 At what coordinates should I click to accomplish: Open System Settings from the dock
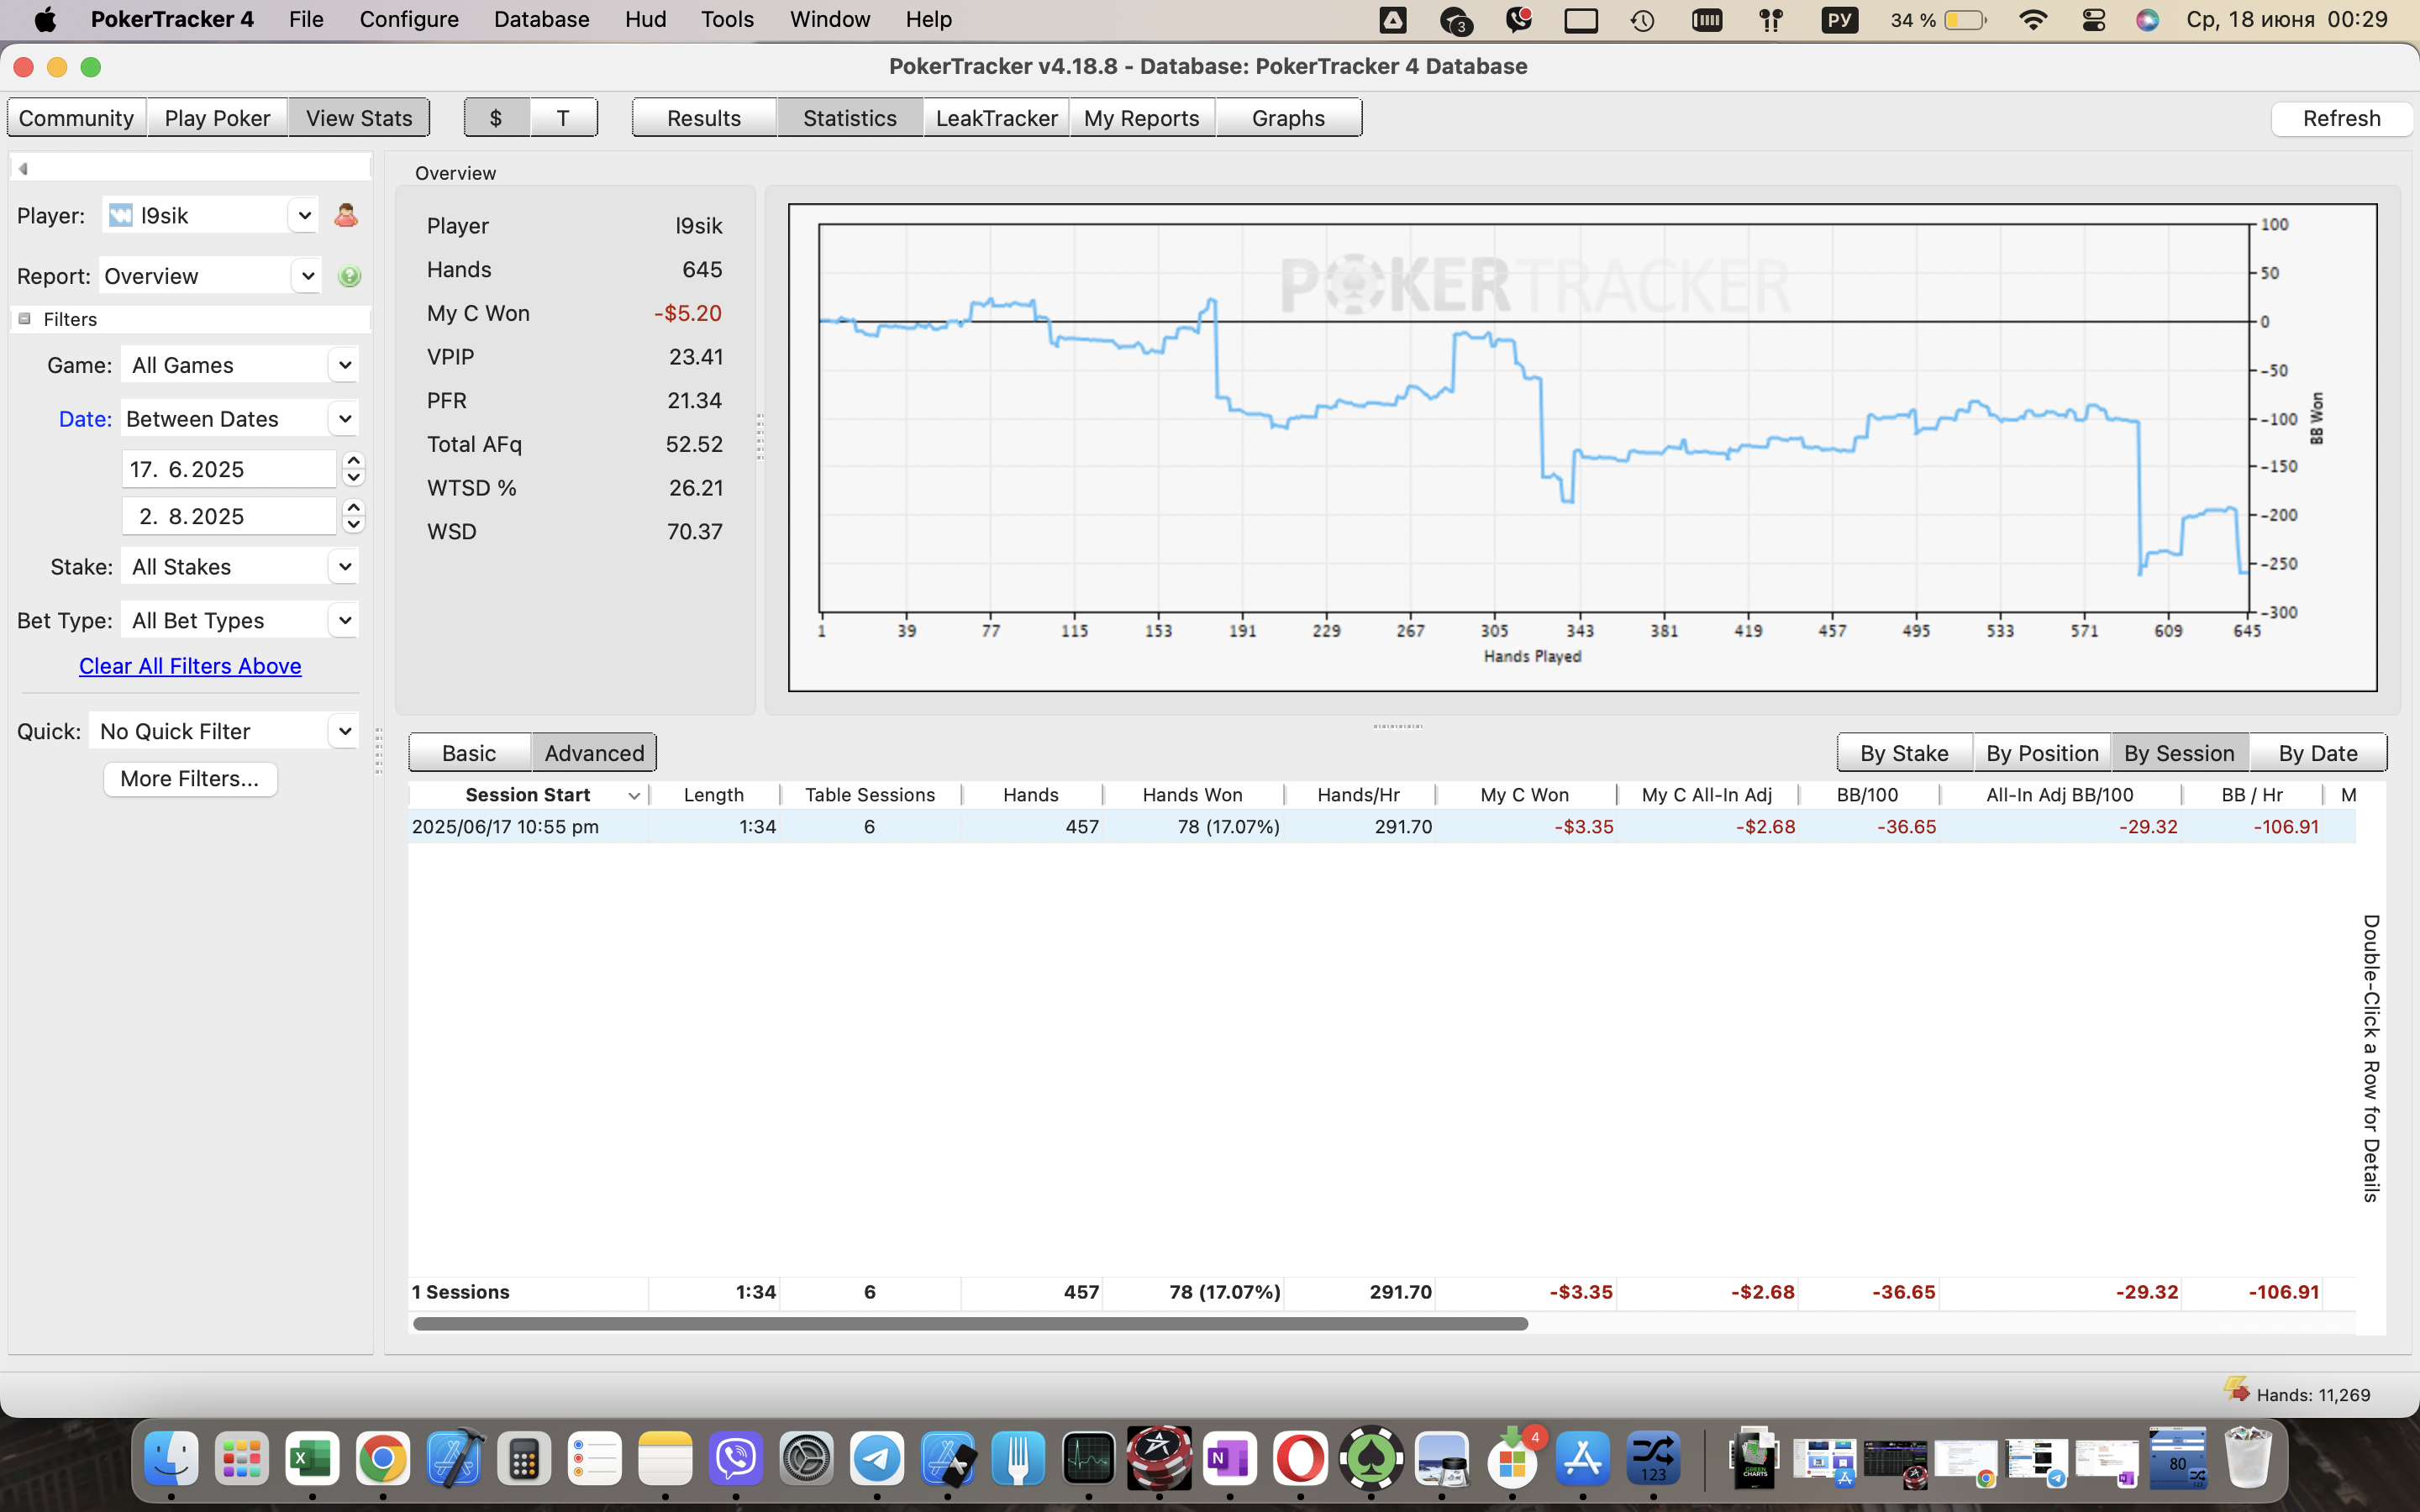(807, 1459)
